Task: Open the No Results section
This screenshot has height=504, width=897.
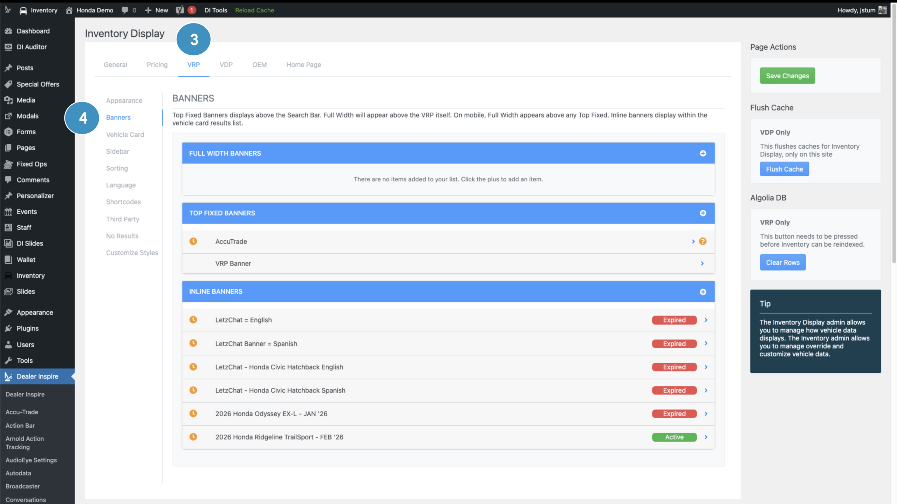Action: click(x=122, y=236)
